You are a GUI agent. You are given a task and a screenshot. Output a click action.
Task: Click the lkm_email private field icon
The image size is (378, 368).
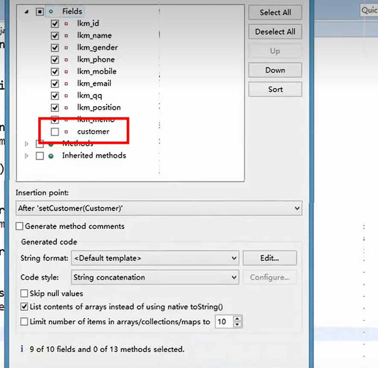66,84
